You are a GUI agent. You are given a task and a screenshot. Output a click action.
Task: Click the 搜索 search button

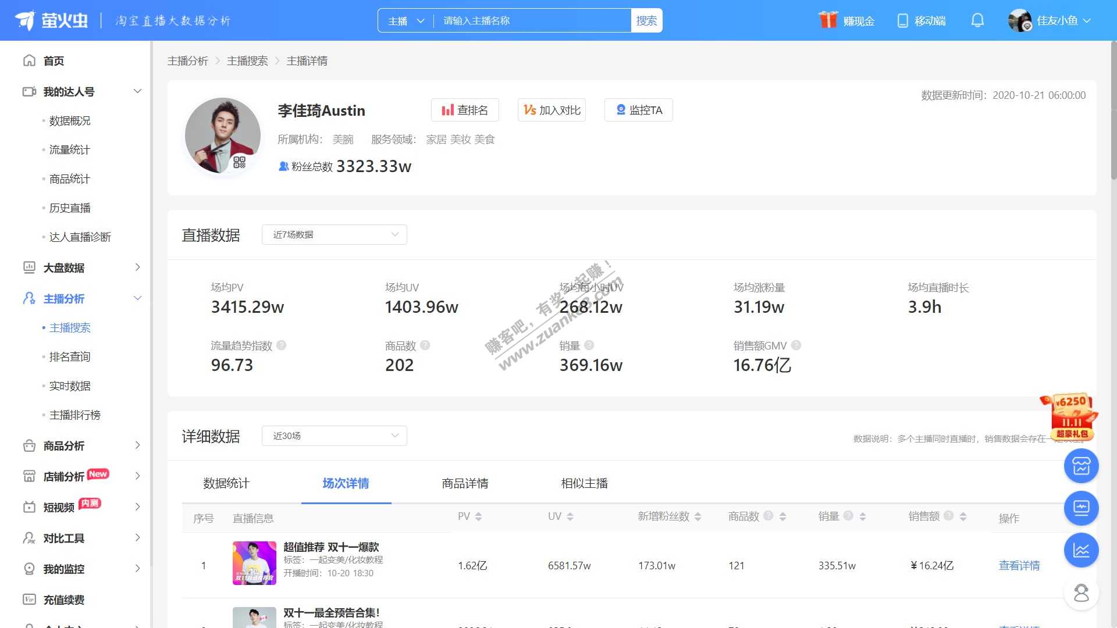[646, 21]
